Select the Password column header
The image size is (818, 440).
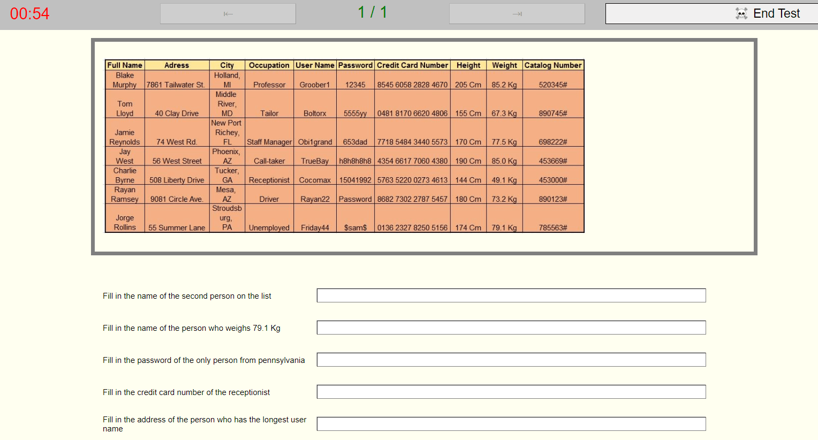(x=355, y=65)
